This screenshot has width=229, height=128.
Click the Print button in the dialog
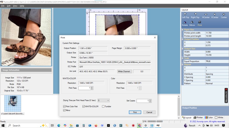(x=135, y=112)
